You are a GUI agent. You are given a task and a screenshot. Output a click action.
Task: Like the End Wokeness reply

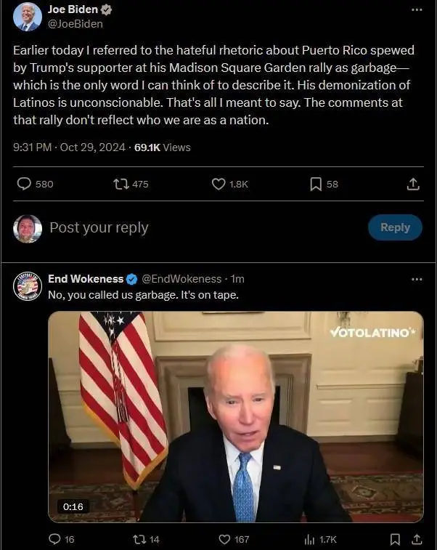224,539
